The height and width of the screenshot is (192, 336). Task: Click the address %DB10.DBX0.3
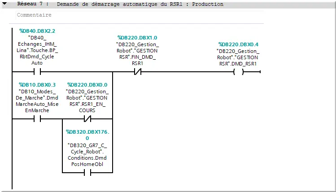pyautogui.click(x=37, y=85)
